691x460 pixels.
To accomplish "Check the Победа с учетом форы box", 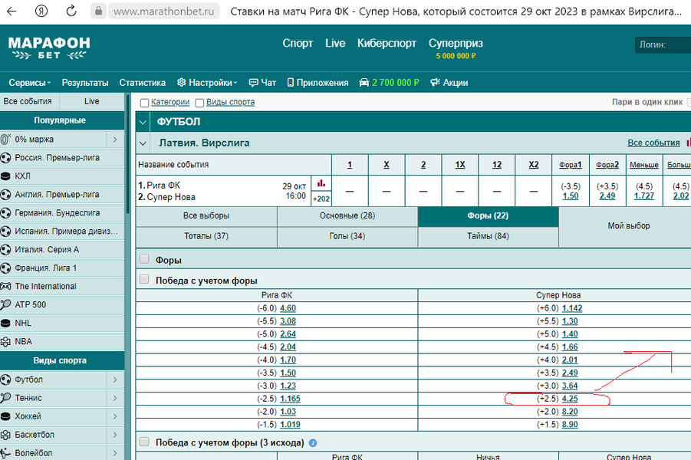I will [144, 280].
